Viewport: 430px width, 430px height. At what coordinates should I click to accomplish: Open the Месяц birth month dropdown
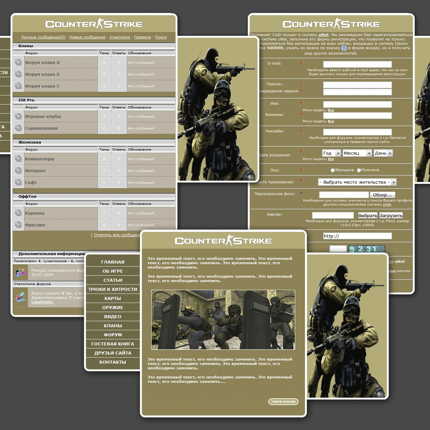coord(357,153)
